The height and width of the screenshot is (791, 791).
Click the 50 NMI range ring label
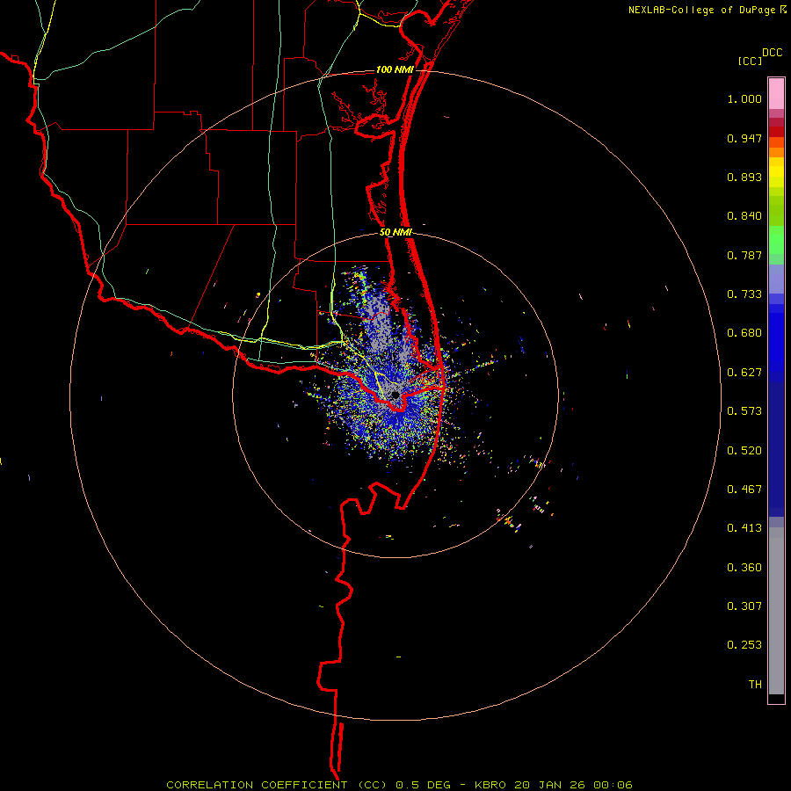(x=395, y=233)
